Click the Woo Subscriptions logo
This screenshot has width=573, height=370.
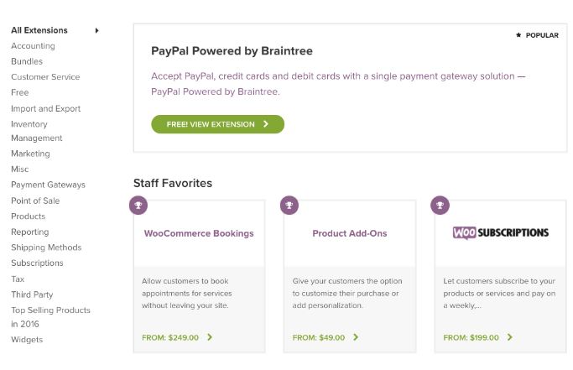click(x=500, y=232)
